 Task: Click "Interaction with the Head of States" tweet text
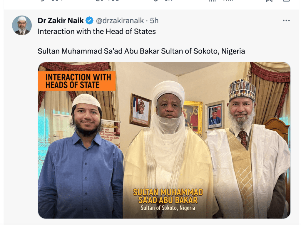(x=97, y=31)
